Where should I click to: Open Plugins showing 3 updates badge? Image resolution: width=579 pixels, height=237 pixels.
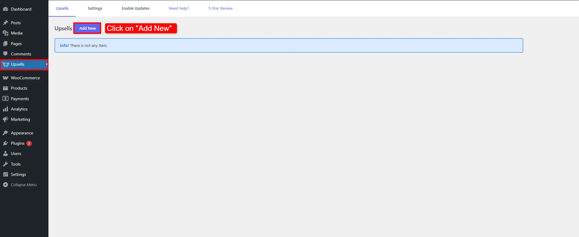[18, 143]
